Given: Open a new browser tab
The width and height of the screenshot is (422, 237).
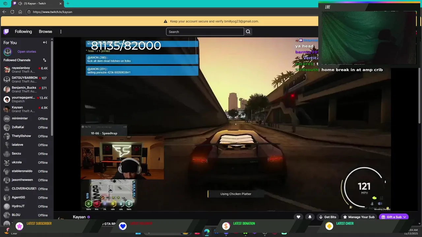Looking at the screenshot, I should pyautogui.click(x=68, y=3).
